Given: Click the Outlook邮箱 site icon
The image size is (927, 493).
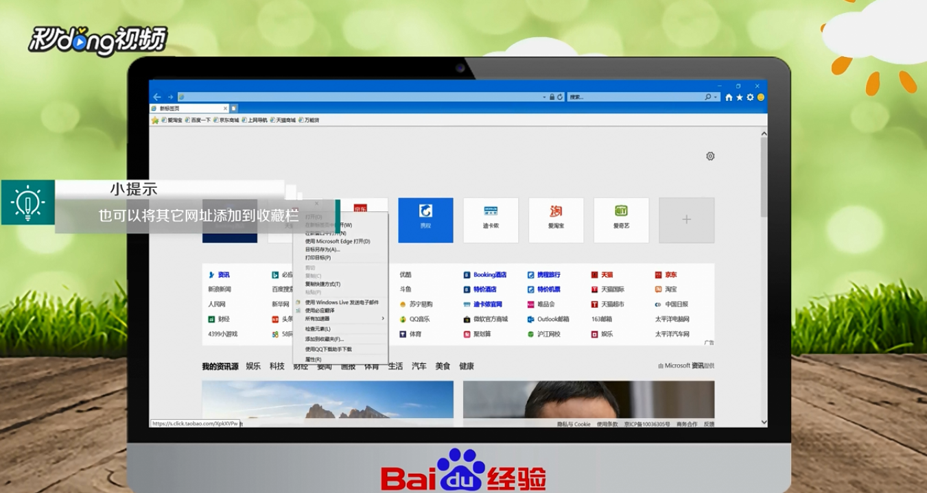Looking at the screenshot, I should pyautogui.click(x=531, y=320).
